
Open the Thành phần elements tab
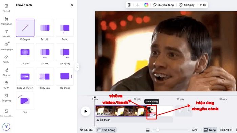6,21
